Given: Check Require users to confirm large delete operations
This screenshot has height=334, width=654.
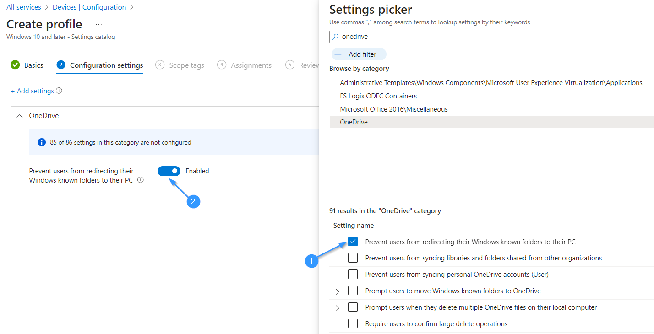Looking at the screenshot, I should click(x=353, y=324).
